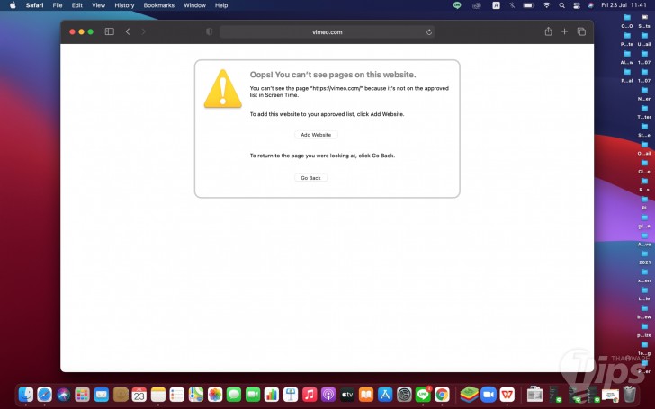Open Finder from the Dock

[26, 394]
